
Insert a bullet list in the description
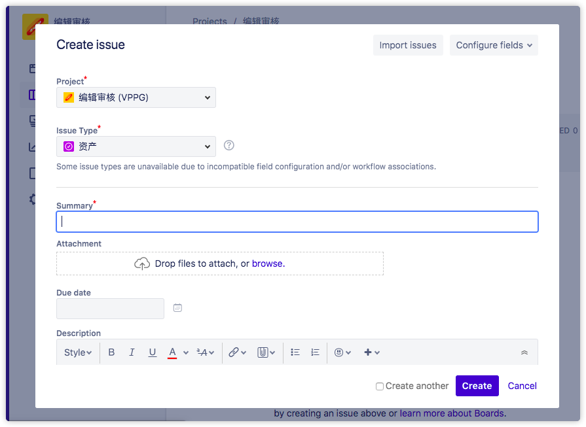click(295, 352)
